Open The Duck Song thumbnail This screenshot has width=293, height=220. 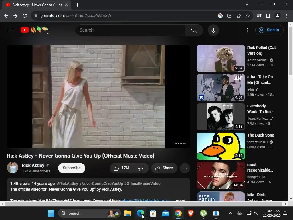click(x=221, y=146)
